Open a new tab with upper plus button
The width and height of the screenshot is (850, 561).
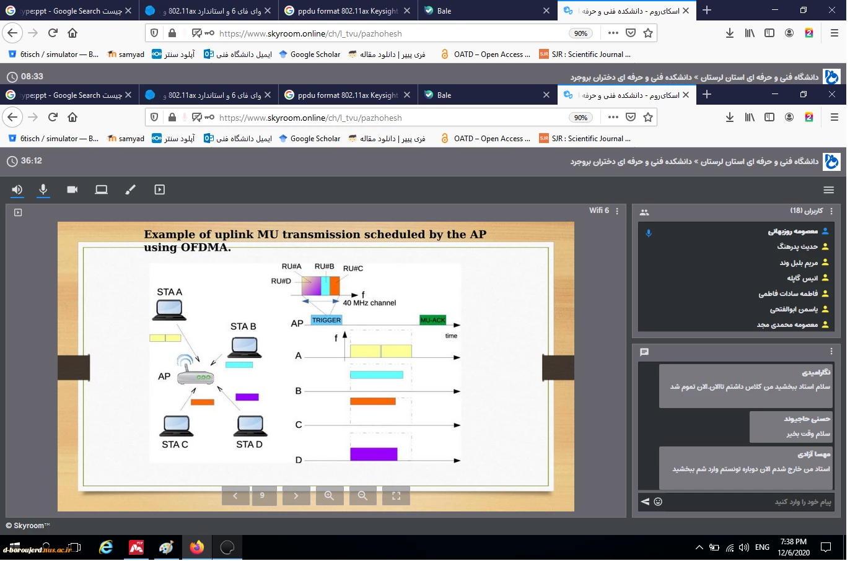click(707, 11)
